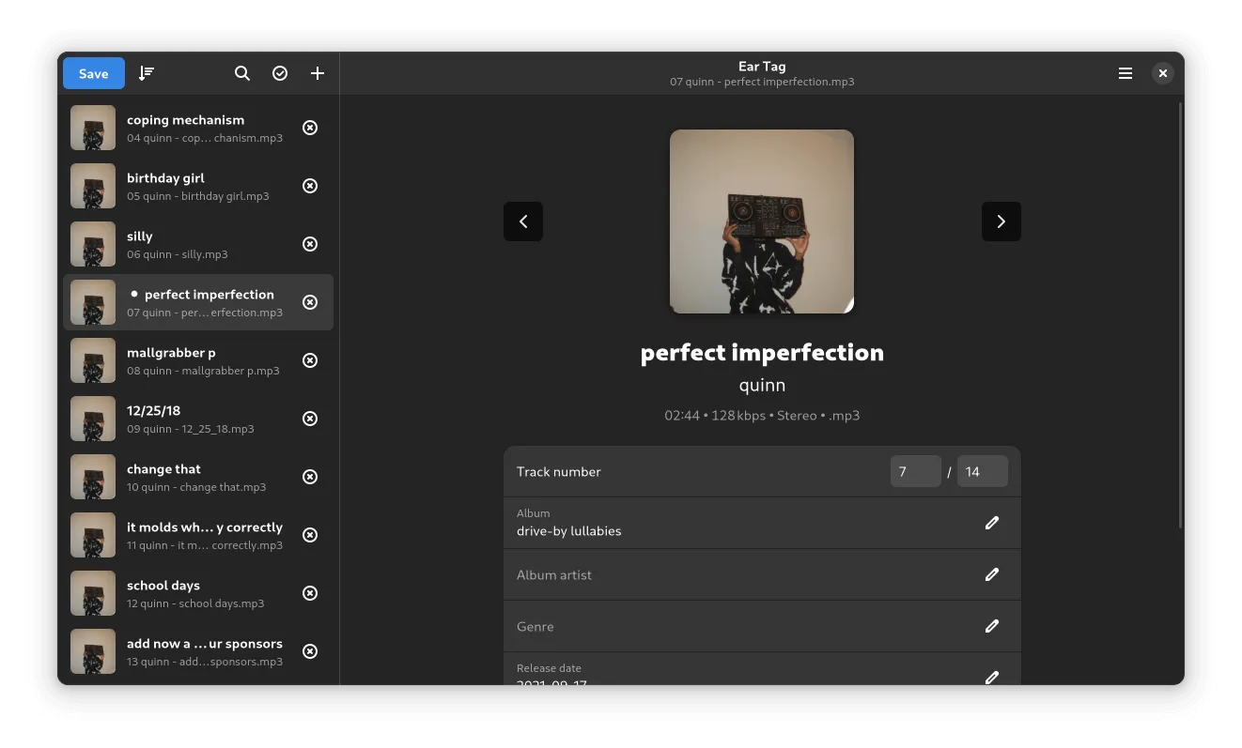Viewport: 1242px width, 748px height.
Task: Click file info 02:44 128 kbps text
Action: point(762,415)
